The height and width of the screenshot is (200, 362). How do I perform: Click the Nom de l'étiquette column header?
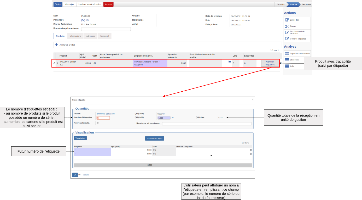(184, 147)
